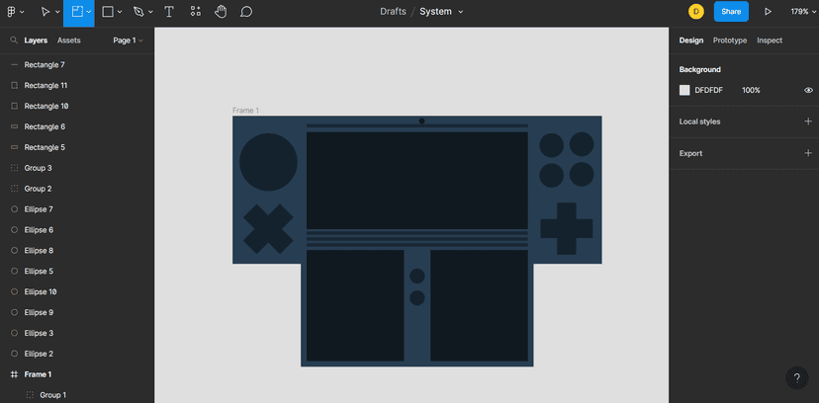The height and width of the screenshot is (403, 819).
Task: Select the Ellipse 7 layer
Action: point(39,209)
